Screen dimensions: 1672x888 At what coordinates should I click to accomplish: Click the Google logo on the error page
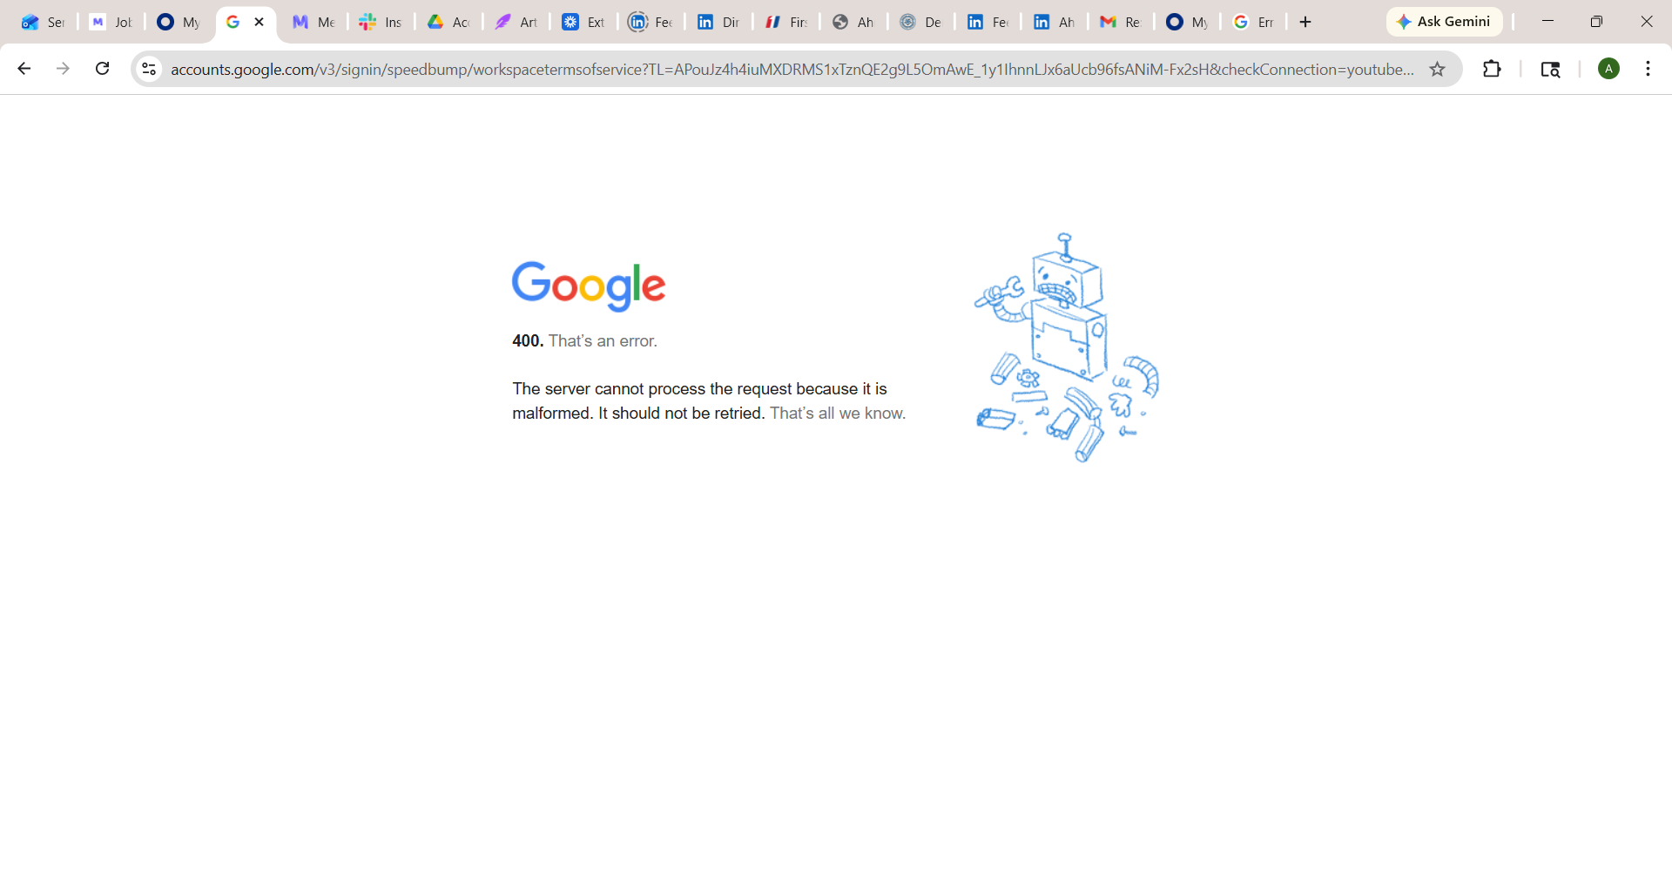pos(589,286)
